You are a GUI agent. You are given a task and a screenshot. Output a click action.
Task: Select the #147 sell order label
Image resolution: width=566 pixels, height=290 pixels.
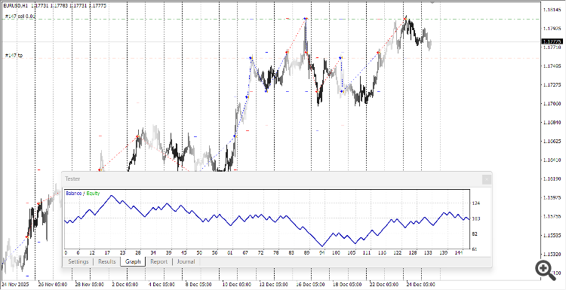20,17
